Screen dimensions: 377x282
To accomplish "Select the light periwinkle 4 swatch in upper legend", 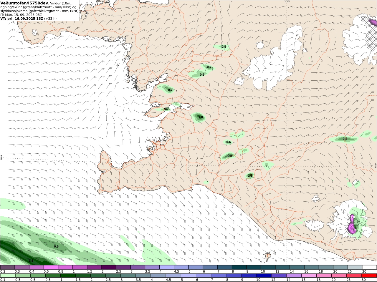I will click(167, 267).
